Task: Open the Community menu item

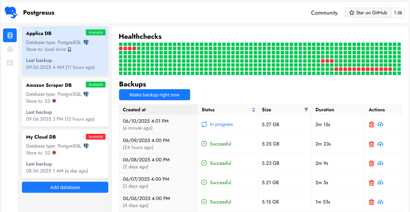Action: [x=324, y=13]
